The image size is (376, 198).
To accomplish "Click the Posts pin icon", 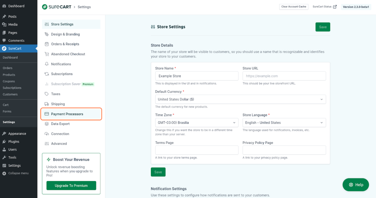I will pos(4,16).
